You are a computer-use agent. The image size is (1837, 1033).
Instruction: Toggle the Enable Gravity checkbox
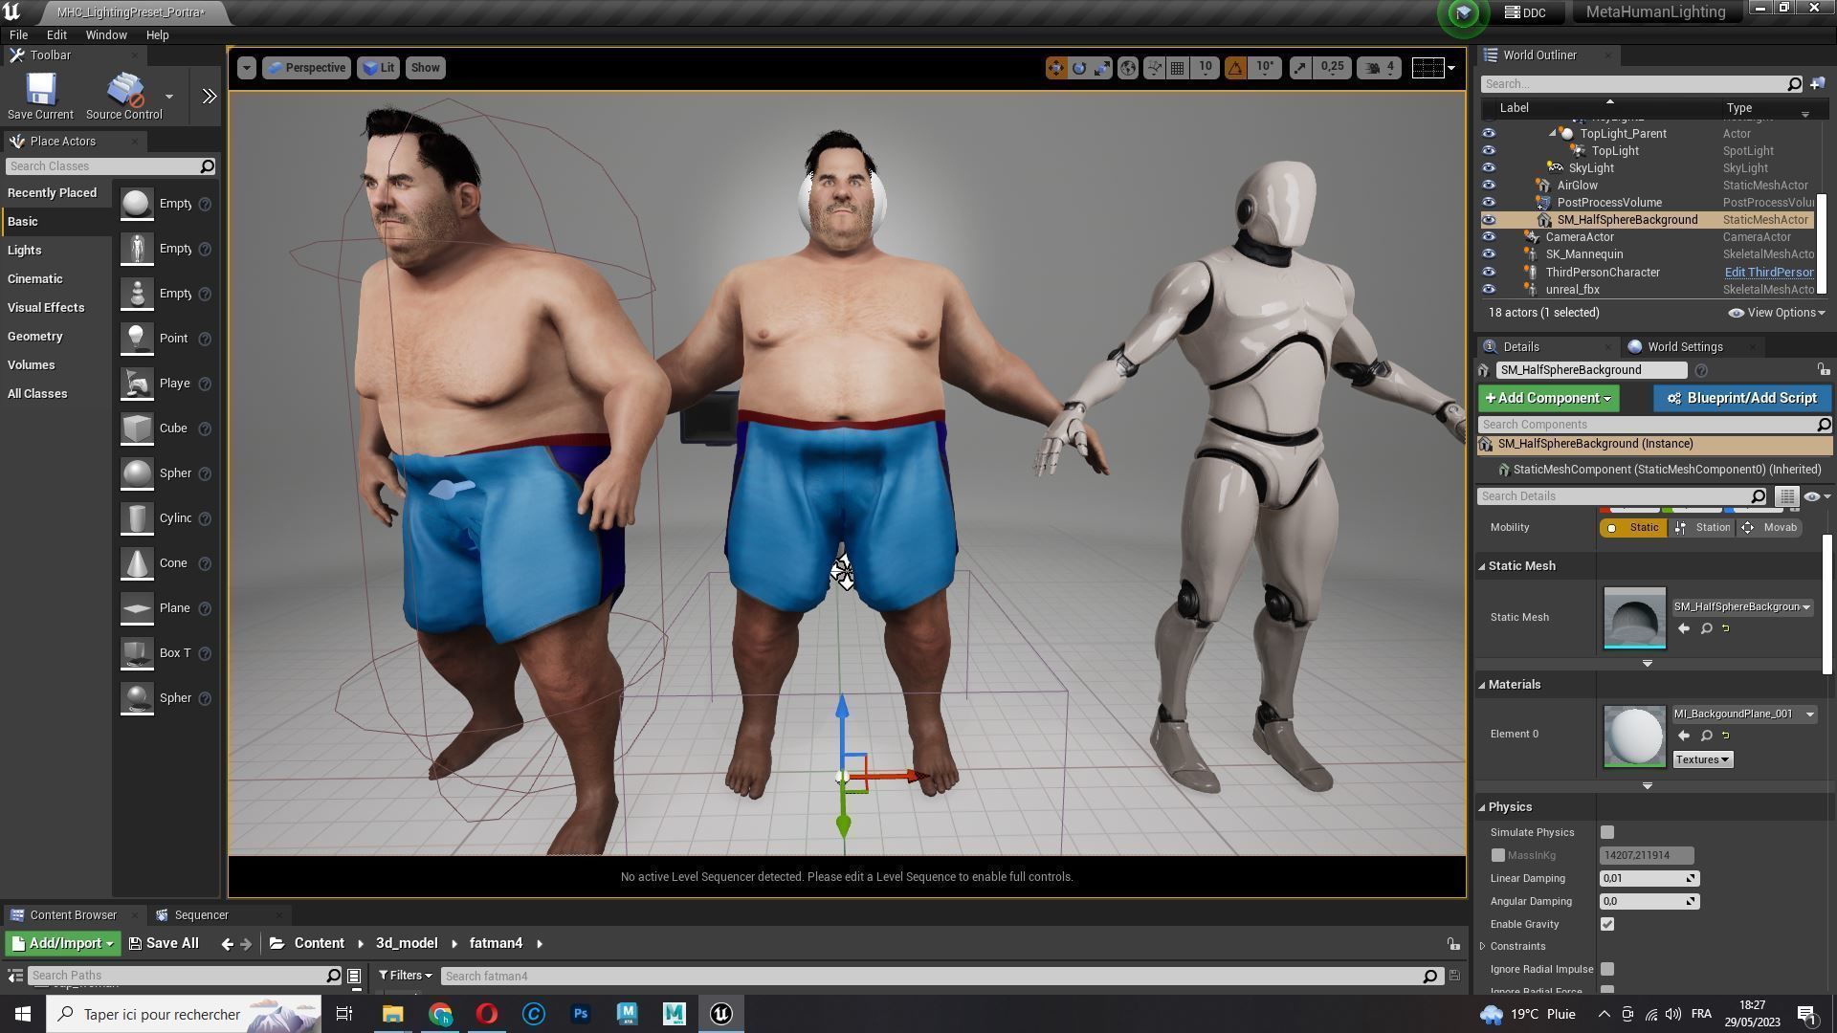[x=1607, y=925]
